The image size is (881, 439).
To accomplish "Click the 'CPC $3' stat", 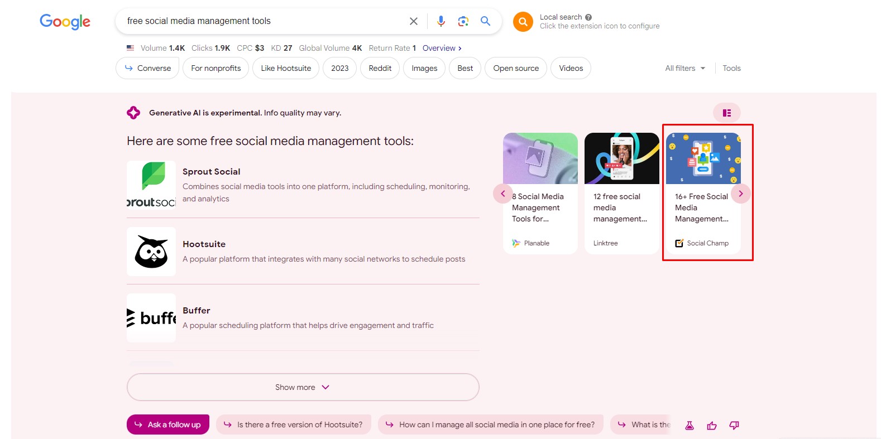I will [x=251, y=48].
